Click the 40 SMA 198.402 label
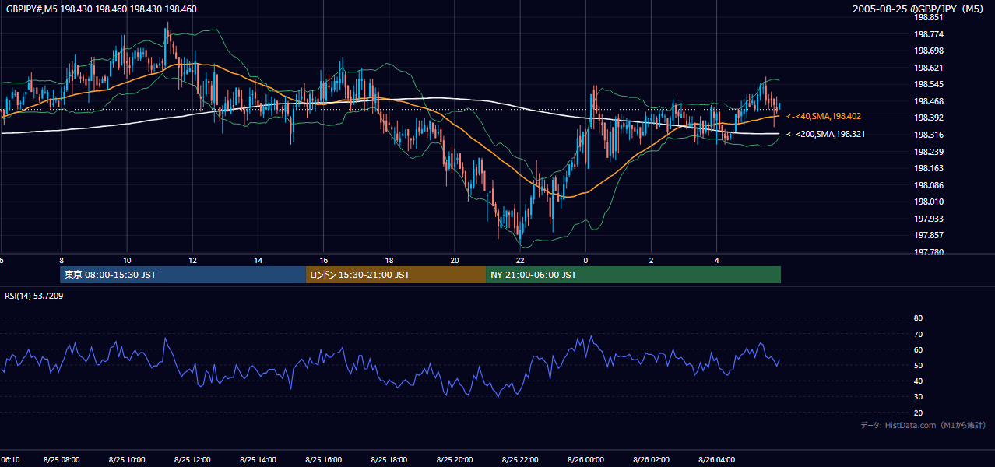The image size is (995, 467). (824, 116)
